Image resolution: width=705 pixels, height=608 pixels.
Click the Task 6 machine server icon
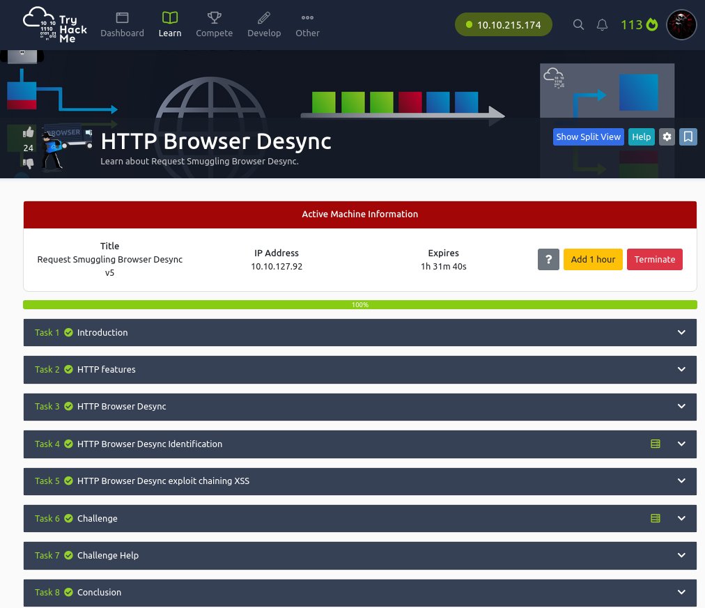pyautogui.click(x=655, y=519)
